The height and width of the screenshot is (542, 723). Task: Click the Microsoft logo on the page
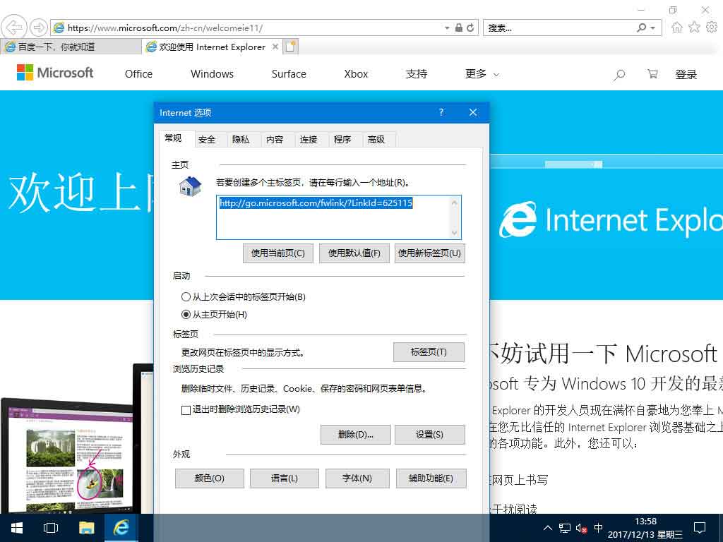55,73
